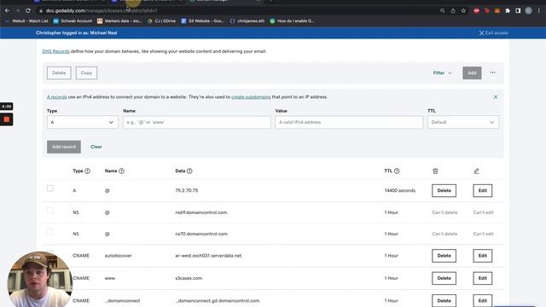Open the TTL Default dropdown
Screen dimensions: 546x307
pos(463,122)
